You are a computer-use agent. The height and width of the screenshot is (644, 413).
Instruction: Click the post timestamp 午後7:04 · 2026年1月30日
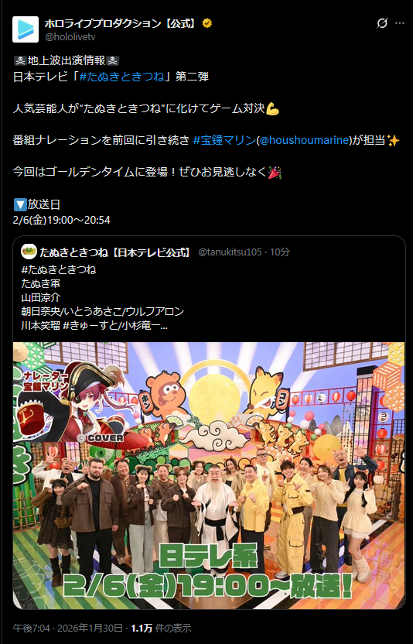[x=68, y=628]
